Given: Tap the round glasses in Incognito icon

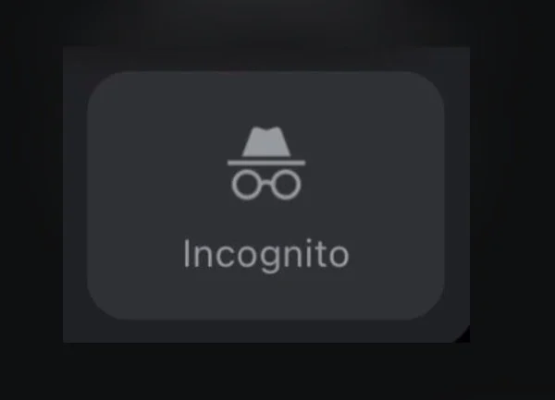Looking at the screenshot, I should (x=266, y=185).
